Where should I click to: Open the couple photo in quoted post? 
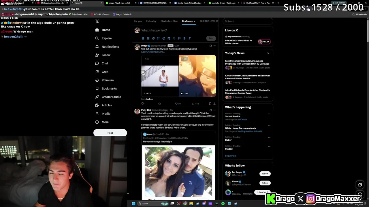click(x=178, y=172)
